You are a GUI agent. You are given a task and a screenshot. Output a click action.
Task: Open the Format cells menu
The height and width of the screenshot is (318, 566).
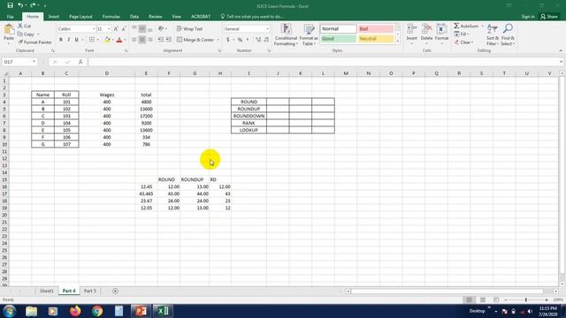(x=441, y=34)
